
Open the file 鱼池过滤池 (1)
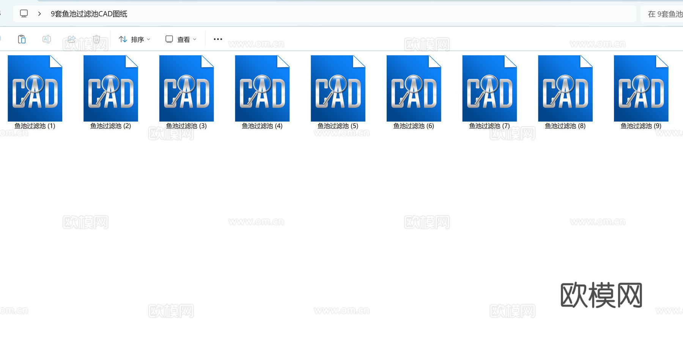[35, 88]
